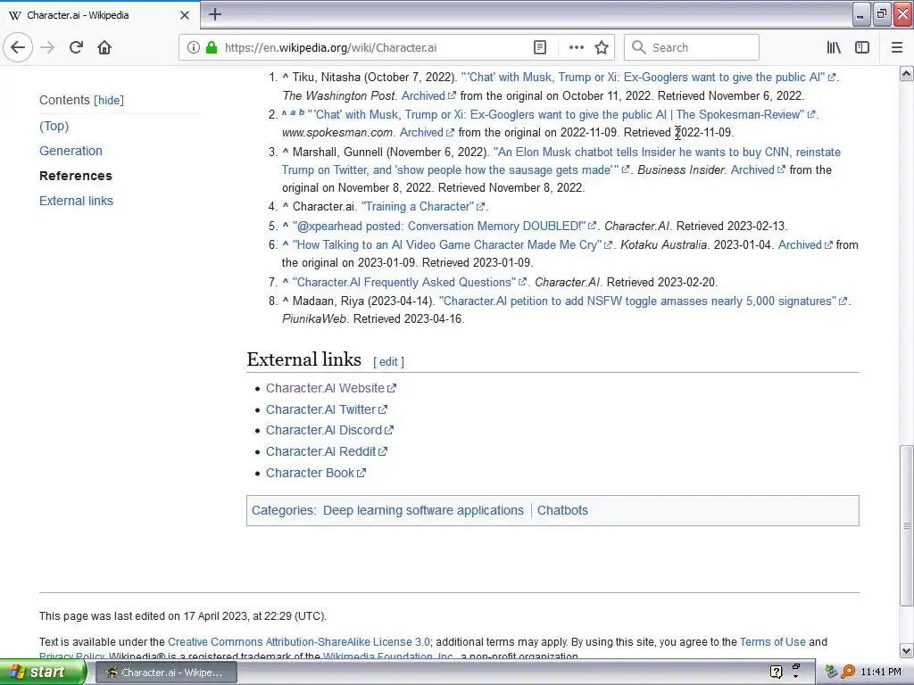The height and width of the screenshot is (685, 914).
Task: Open Conversation Memory DOUBLED reference link
Action: click(445, 226)
